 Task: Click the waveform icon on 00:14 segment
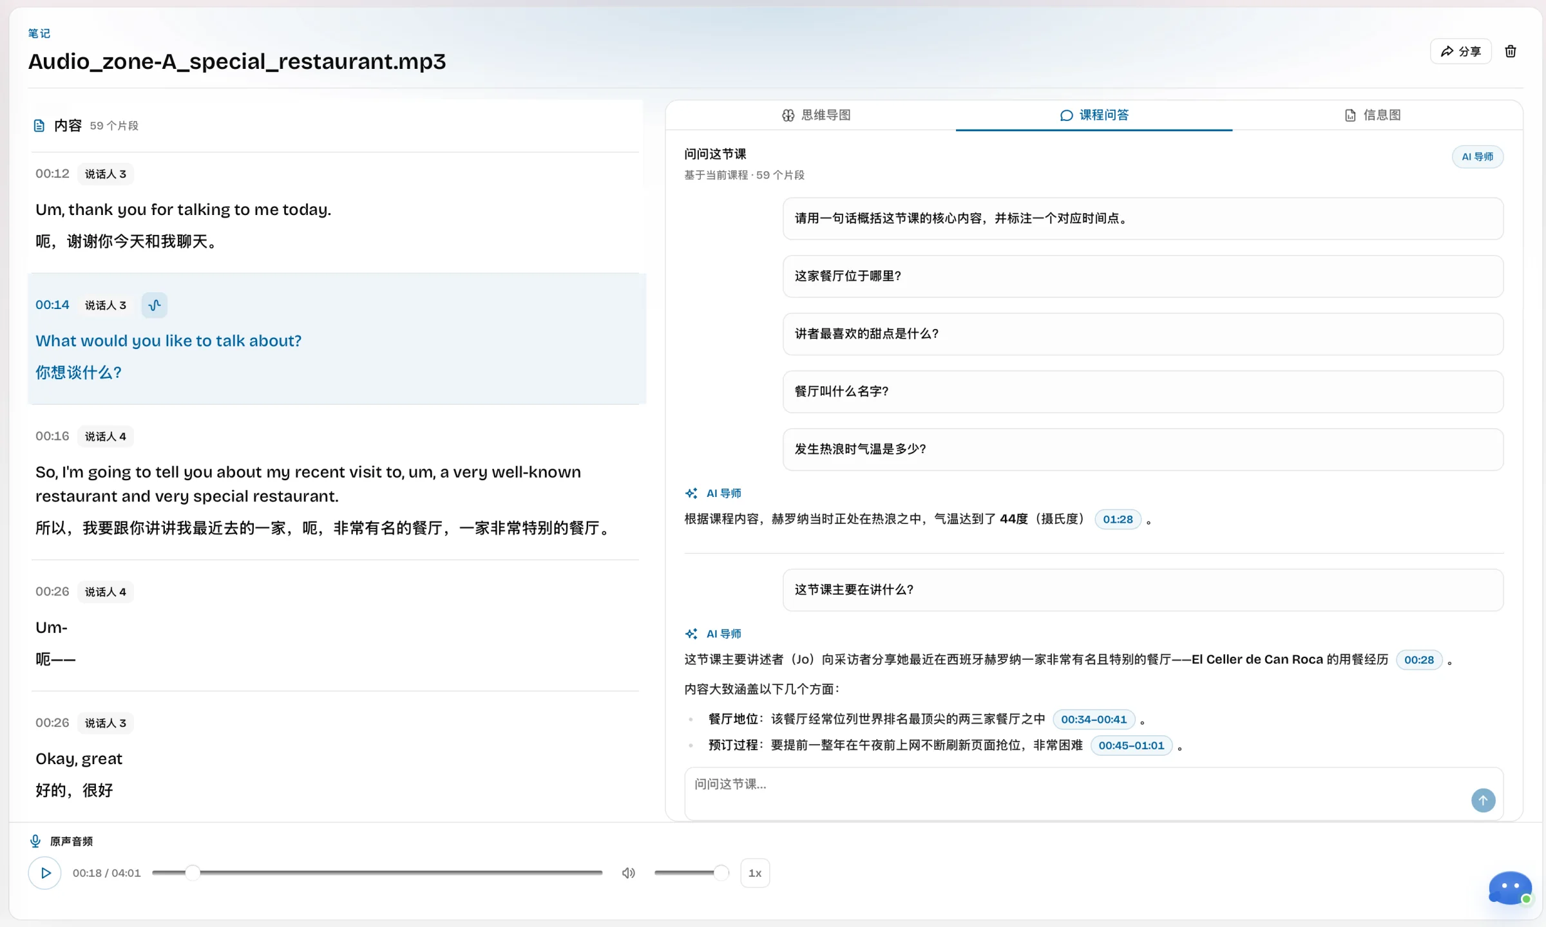[x=155, y=305]
